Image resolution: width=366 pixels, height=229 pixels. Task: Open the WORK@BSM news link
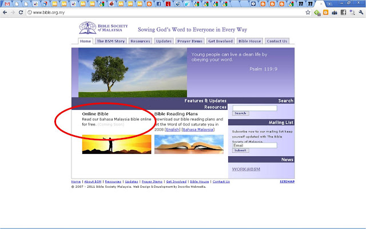[246, 169]
